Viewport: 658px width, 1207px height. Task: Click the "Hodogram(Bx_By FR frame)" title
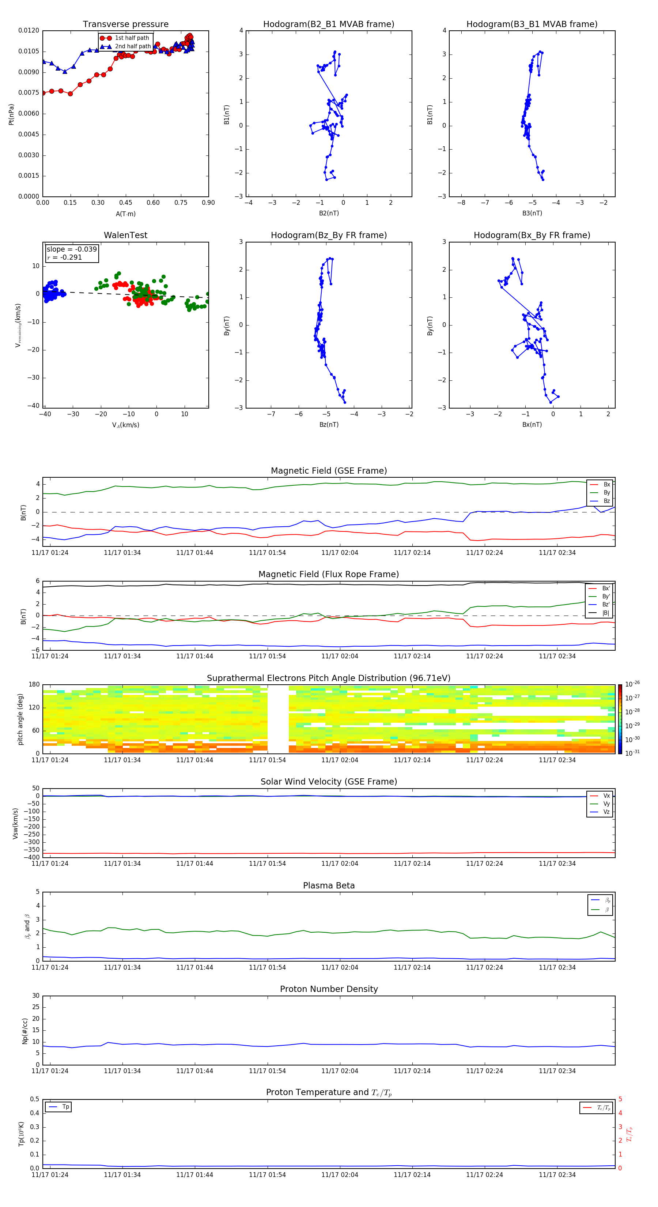coord(532,235)
